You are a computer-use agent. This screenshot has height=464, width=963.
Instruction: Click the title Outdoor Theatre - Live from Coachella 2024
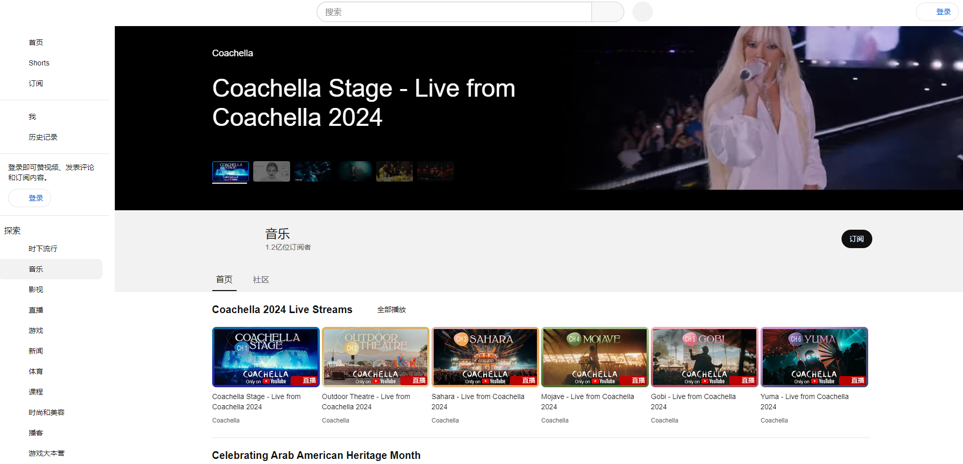(x=366, y=402)
